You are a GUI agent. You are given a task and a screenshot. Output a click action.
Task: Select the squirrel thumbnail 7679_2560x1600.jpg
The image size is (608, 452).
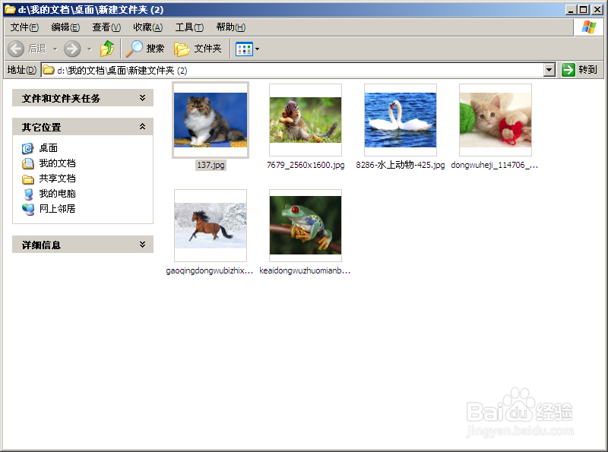tap(306, 120)
